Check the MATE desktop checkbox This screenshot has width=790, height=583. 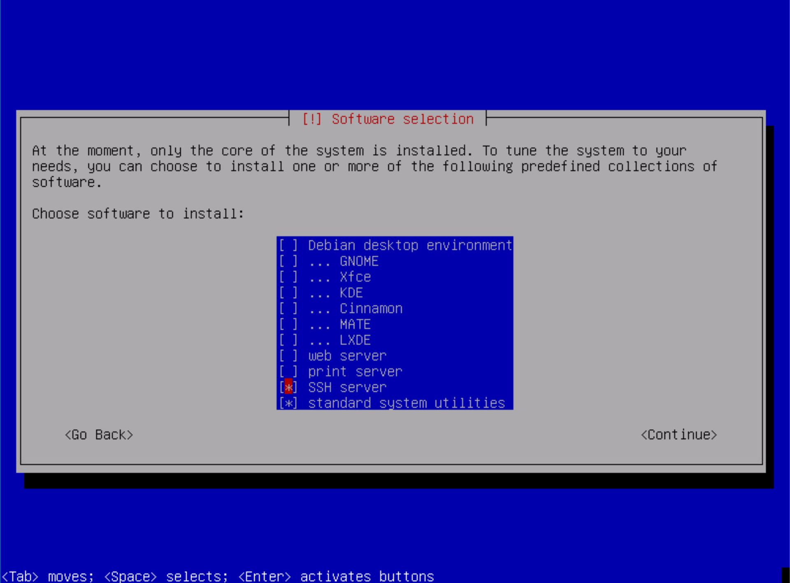(288, 324)
